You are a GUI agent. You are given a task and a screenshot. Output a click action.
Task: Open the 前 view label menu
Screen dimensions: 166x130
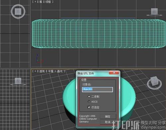41,2
